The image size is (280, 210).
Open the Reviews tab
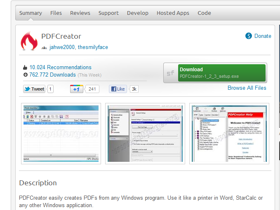(80, 13)
